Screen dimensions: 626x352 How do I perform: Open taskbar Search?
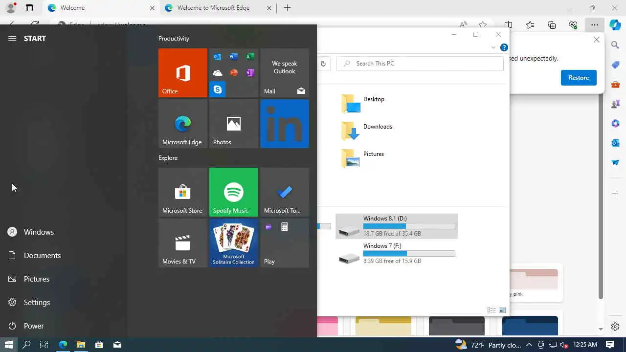coord(26,345)
